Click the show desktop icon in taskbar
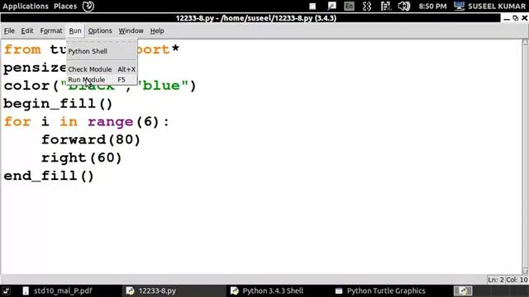 (x=6, y=290)
